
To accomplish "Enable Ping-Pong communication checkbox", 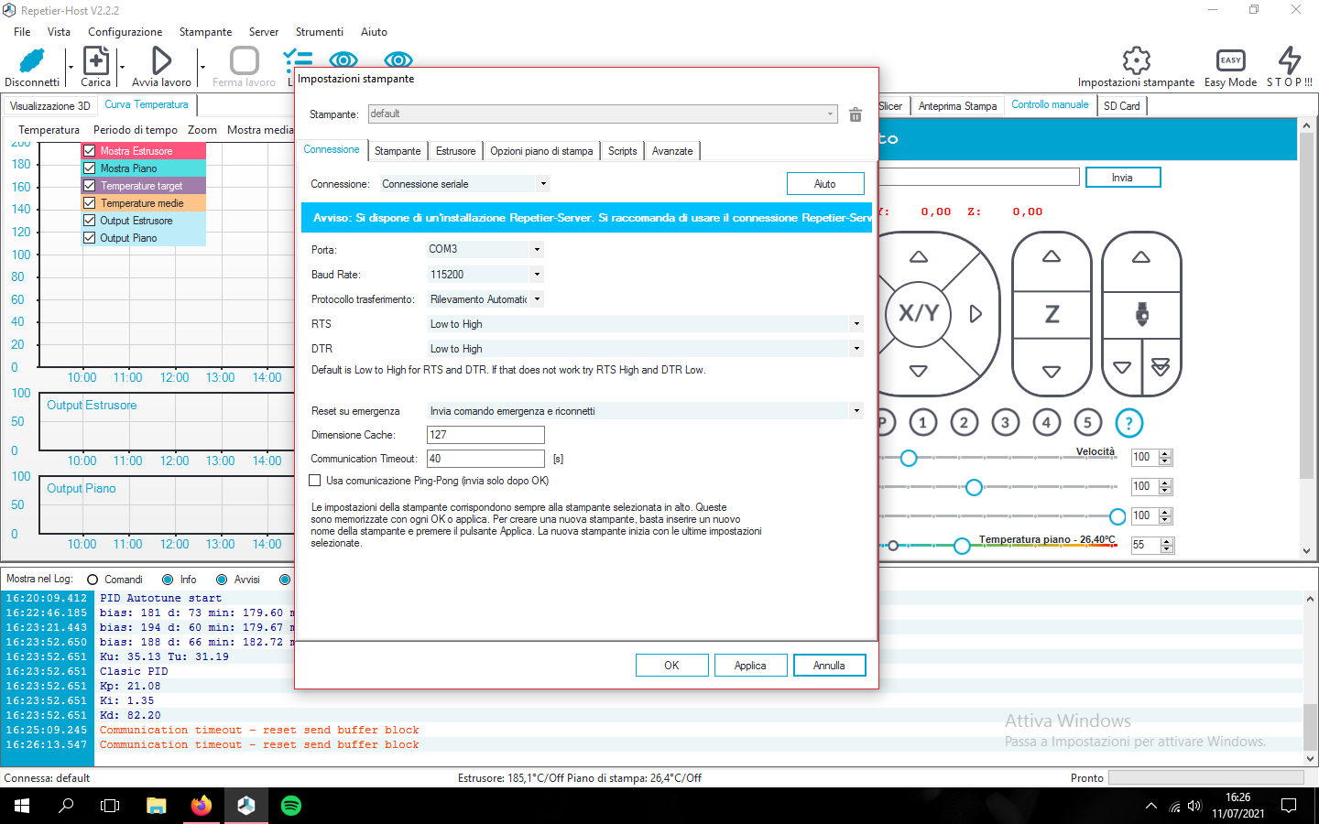I will [315, 481].
